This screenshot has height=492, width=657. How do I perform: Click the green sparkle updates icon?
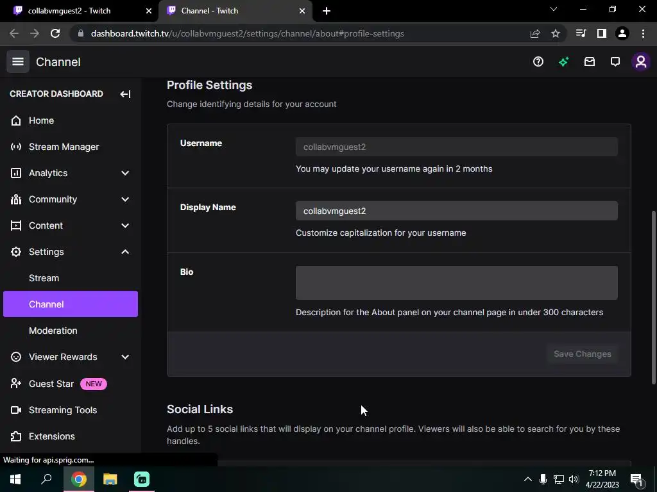point(563,62)
